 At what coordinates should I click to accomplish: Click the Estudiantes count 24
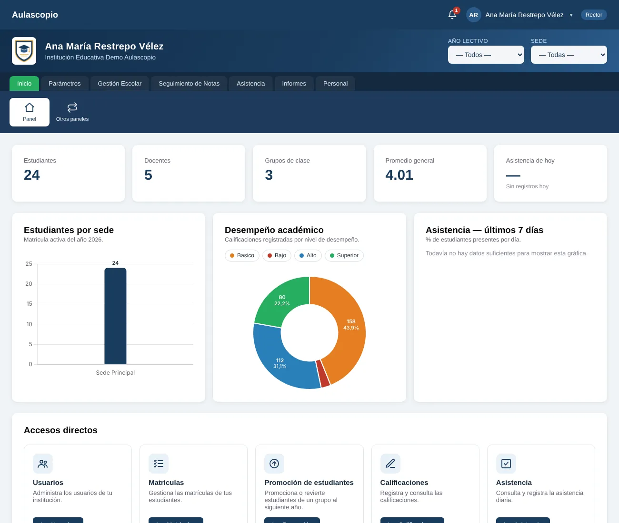[32, 175]
